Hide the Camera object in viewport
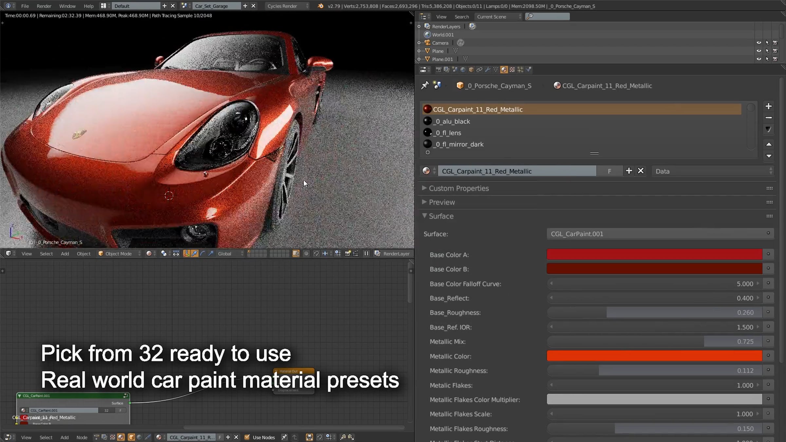 click(759, 43)
